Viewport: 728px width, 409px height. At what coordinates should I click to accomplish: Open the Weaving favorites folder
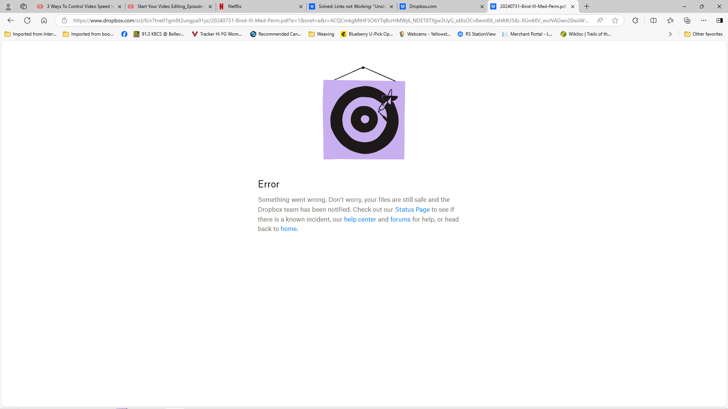pyautogui.click(x=321, y=34)
